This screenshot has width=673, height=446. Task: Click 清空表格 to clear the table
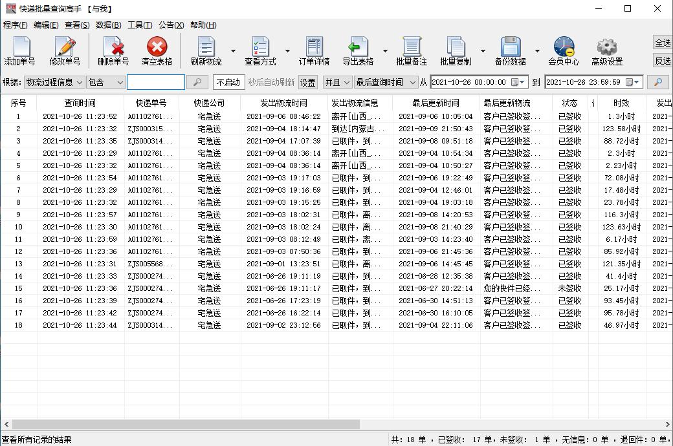coord(155,50)
